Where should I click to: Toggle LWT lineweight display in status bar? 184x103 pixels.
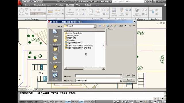click(x=90, y=102)
